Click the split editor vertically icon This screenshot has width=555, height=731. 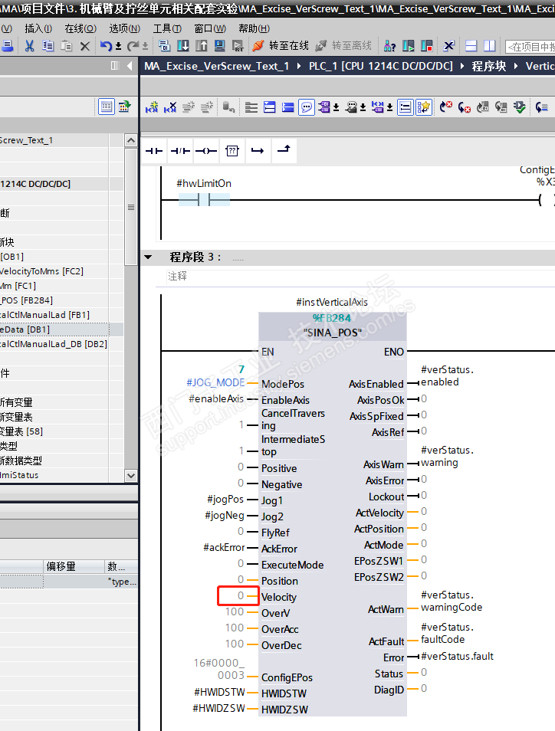point(489,46)
